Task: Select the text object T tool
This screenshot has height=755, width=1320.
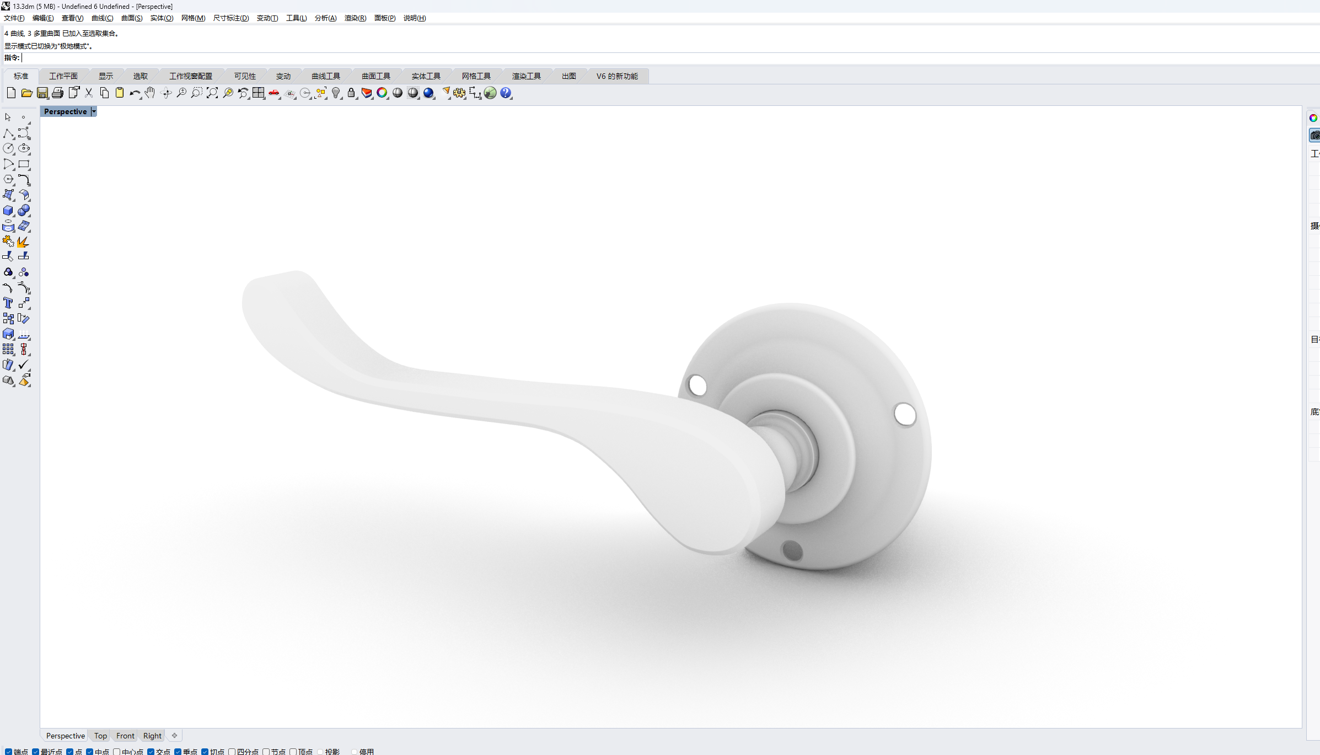Action: point(8,303)
